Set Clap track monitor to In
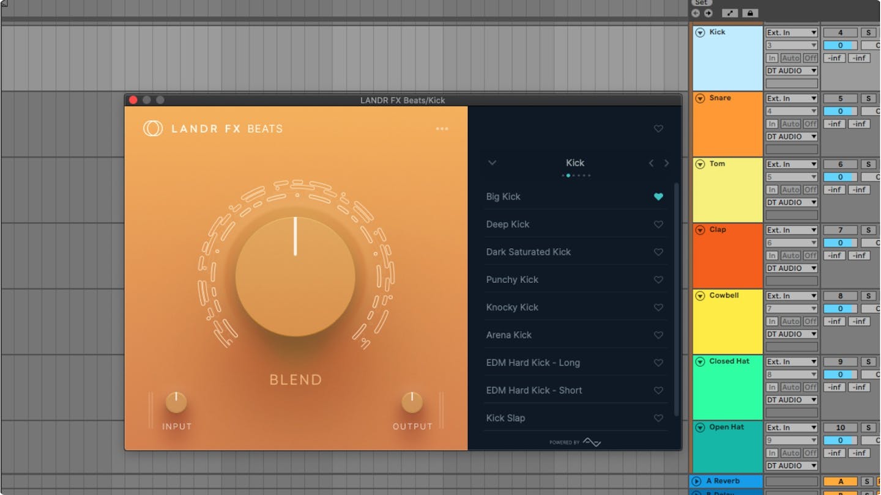Screen dimensions: 881x495 click(x=772, y=255)
